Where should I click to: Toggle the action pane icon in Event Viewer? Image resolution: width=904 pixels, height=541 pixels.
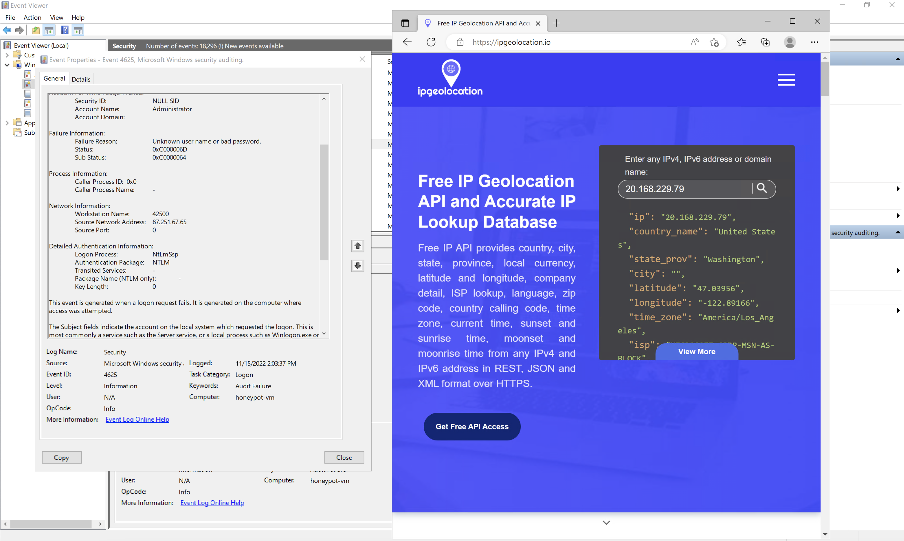78,30
